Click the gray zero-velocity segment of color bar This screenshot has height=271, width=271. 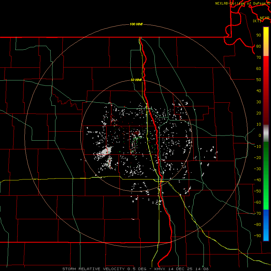click(x=266, y=133)
